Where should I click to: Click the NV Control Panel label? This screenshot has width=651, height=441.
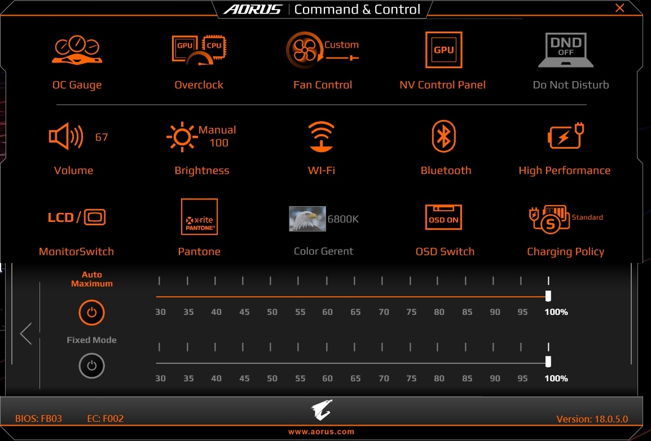click(x=443, y=85)
